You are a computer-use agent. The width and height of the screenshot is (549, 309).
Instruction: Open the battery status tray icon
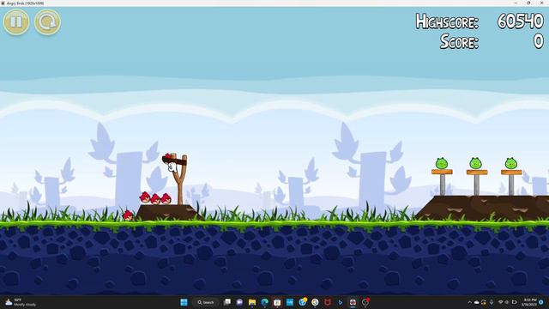[515, 302]
